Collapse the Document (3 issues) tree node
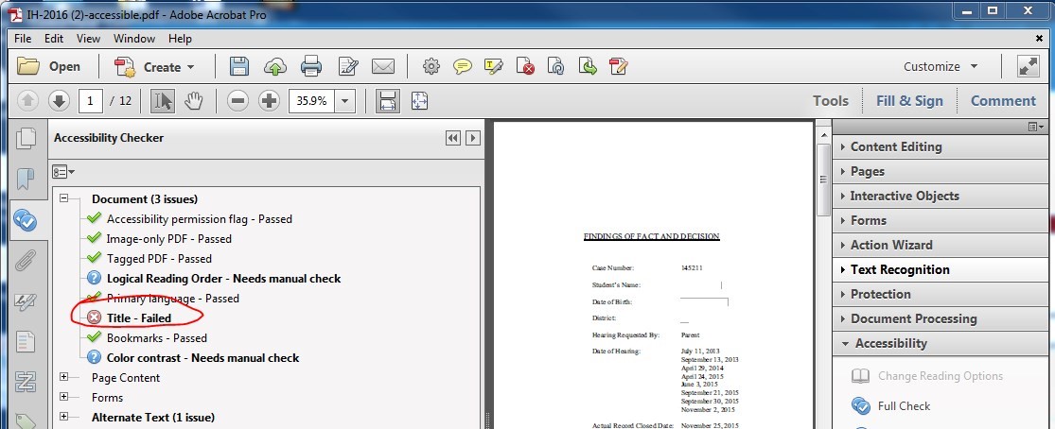1055x429 pixels. [64, 199]
